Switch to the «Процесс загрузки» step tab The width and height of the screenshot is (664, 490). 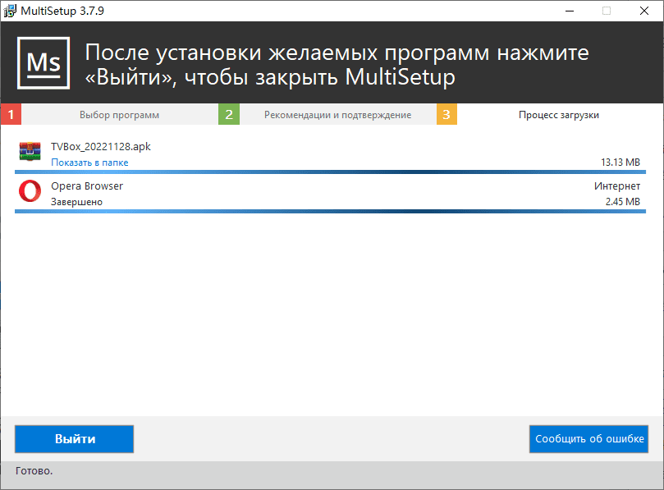[558, 115]
